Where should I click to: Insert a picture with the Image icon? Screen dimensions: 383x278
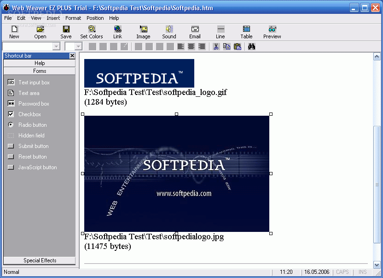tap(143, 32)
